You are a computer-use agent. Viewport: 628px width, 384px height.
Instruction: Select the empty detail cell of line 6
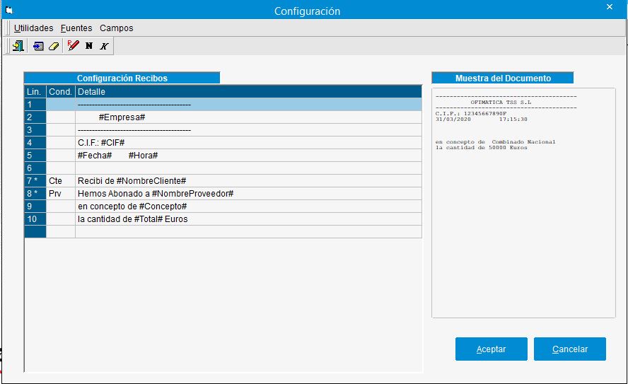pyautogui.click(x=248, y=168)
